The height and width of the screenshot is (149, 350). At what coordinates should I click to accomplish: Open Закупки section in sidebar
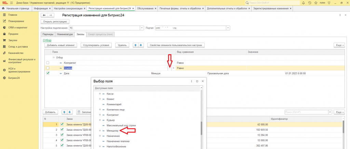13,40
